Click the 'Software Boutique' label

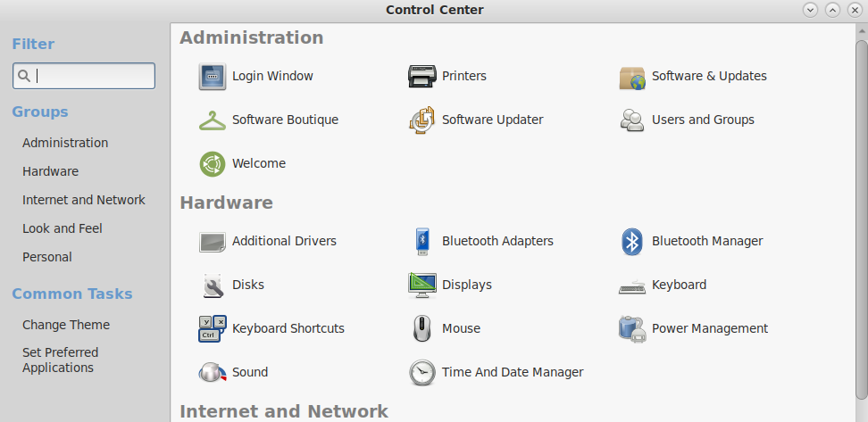[285, 120]
